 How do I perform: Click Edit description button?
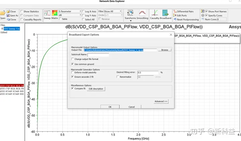point(96,89)
